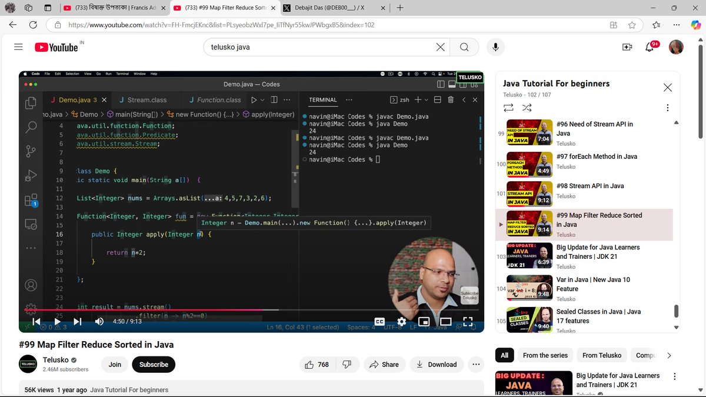Dislike the video with thumbs down
This screenshot has width=706, height=397.
[x=347, y=365]
